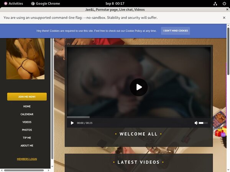
Task: Open the system status menu in top bar
Action: pyautogui.click(x=220, y=3)
